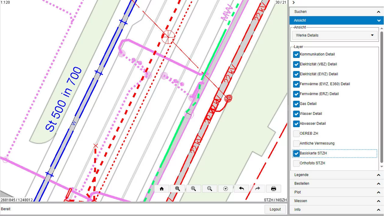The height and width of the screenshot is (216, 384).
Task: Zoom in with the plus magnifier
Action: (x=194, y=189)
